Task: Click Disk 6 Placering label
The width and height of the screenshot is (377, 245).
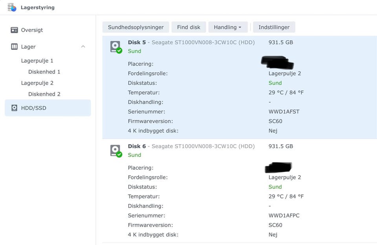Action: [x=141, y=168]
